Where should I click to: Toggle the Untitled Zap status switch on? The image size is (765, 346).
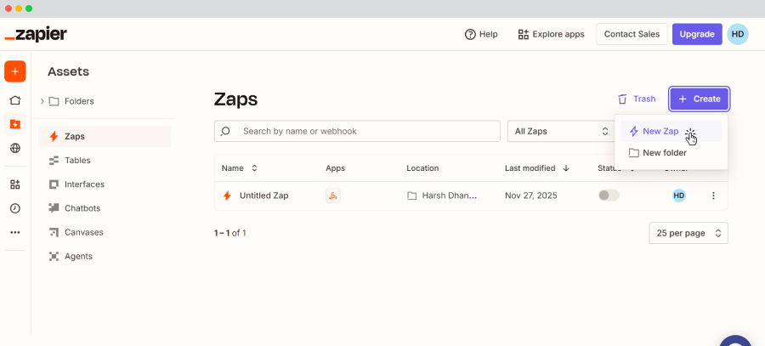(x=609, y=196)
